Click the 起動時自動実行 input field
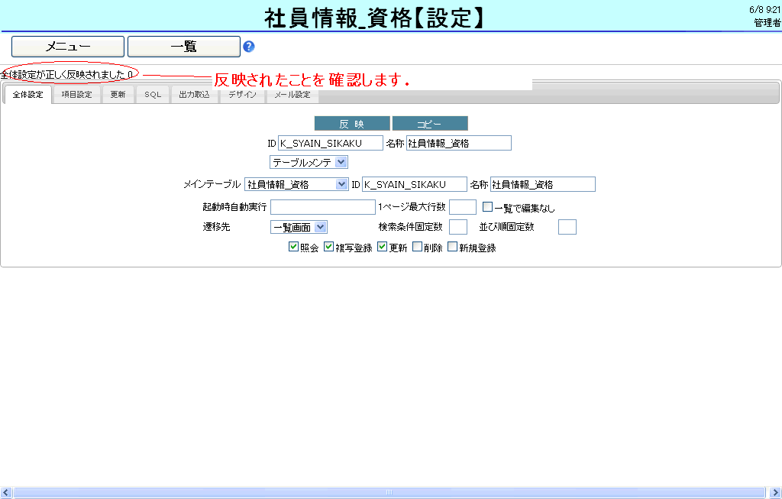 (322, 206)
